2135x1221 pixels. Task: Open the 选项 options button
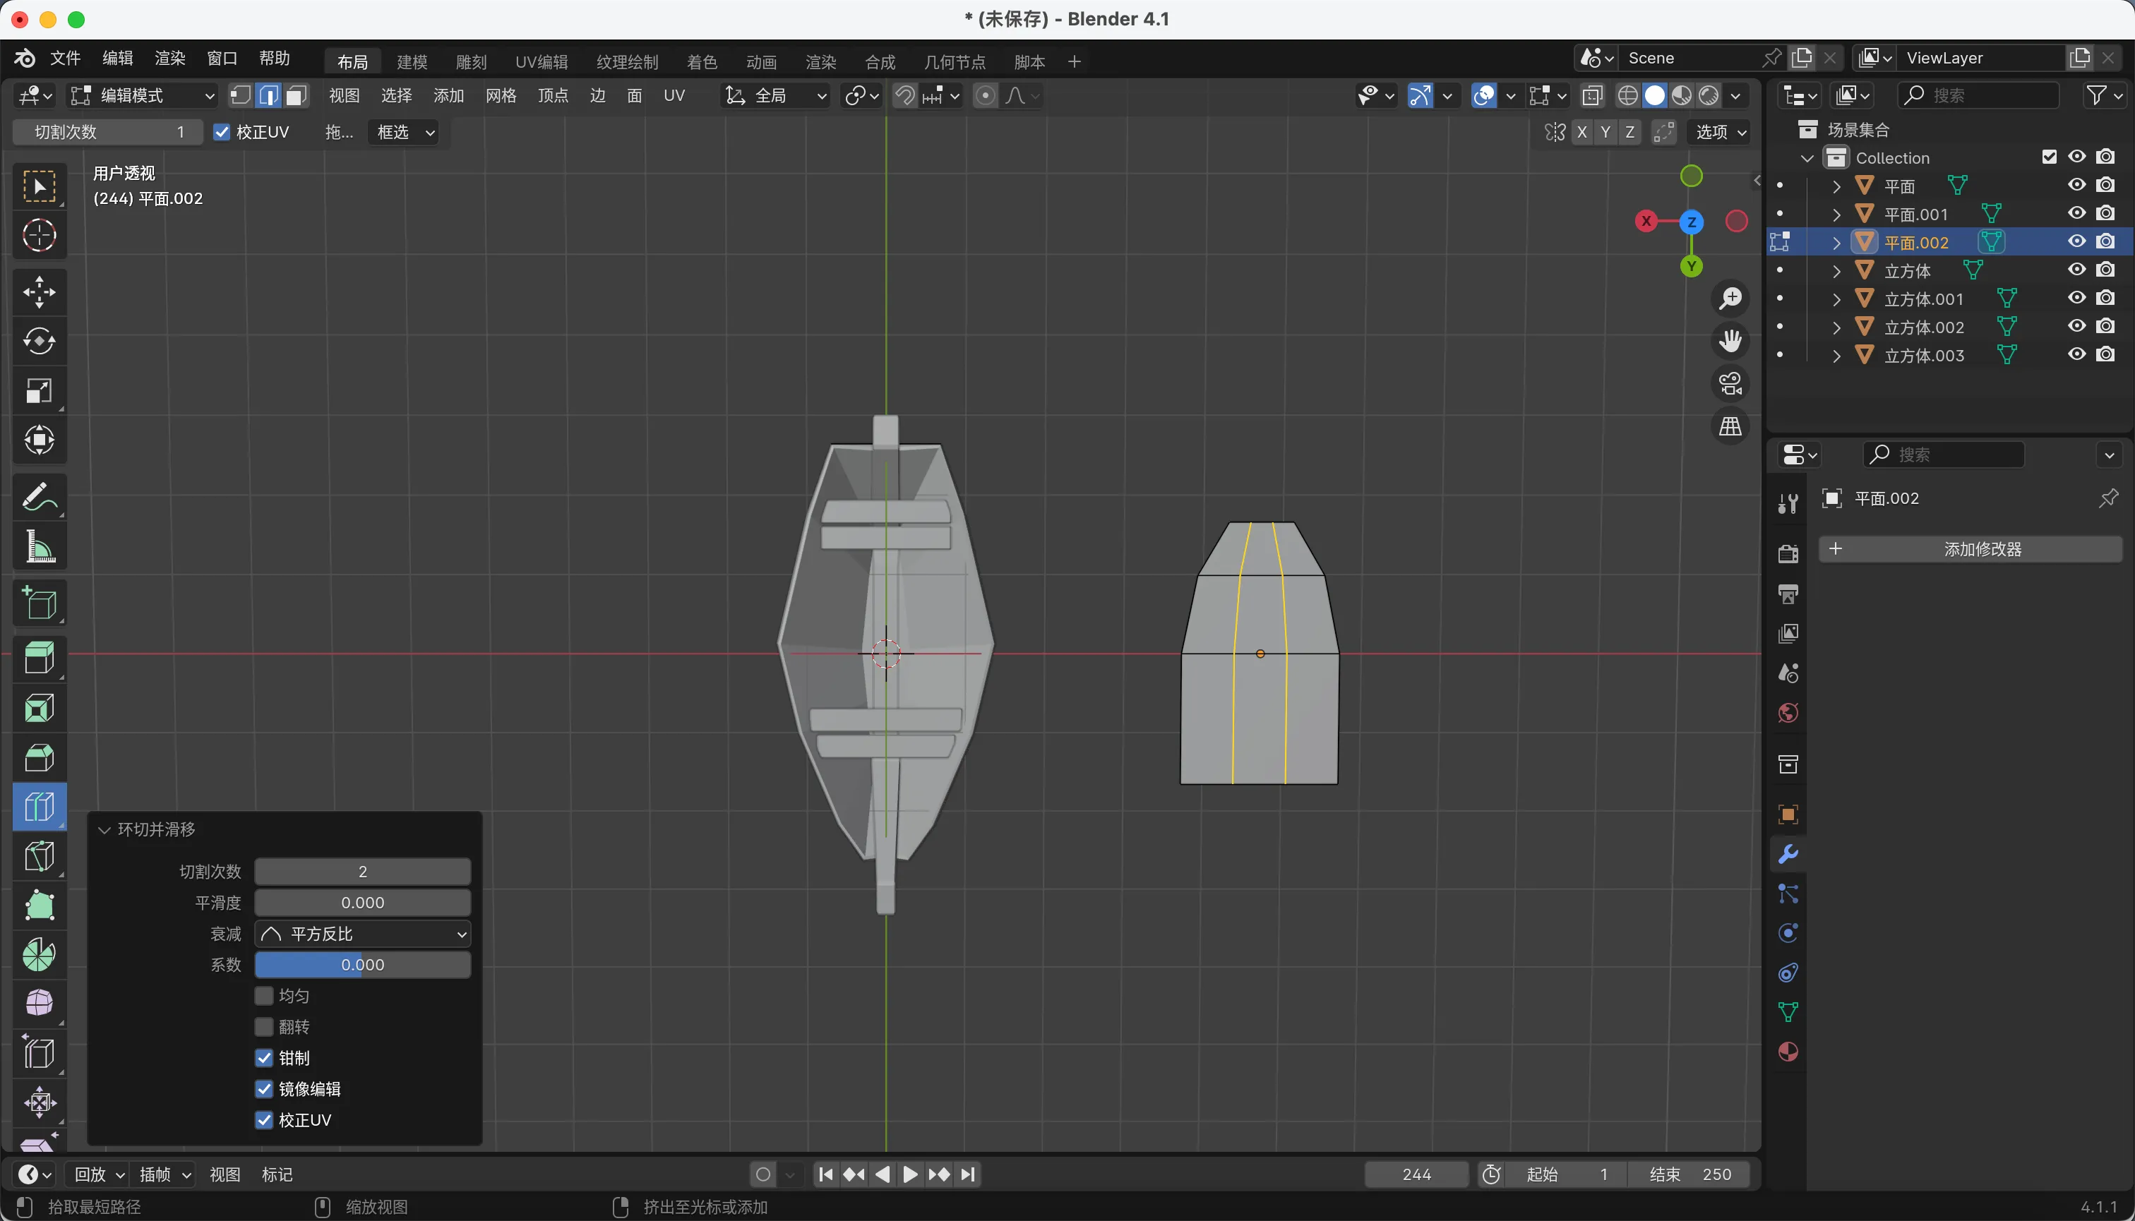pos(1720,133)
